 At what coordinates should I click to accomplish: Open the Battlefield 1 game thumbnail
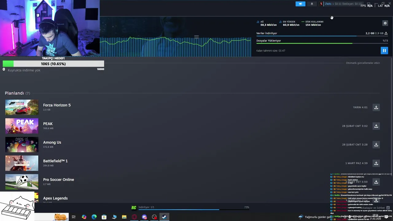22,163
